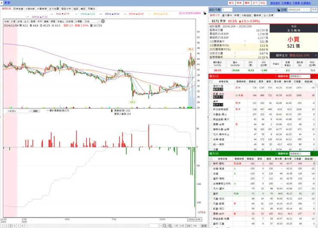Set chart range with the 6月 button
The image size is (318, 228).
click(182, 225)
